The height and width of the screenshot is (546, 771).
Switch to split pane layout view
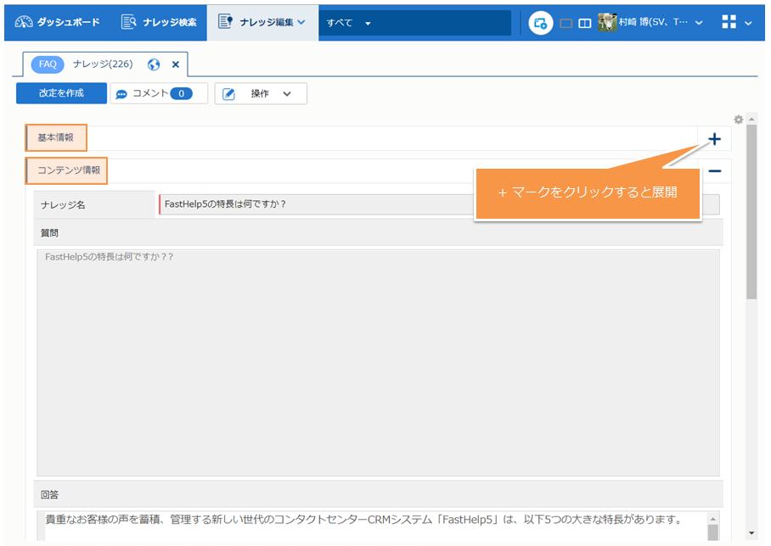point(585,24)
